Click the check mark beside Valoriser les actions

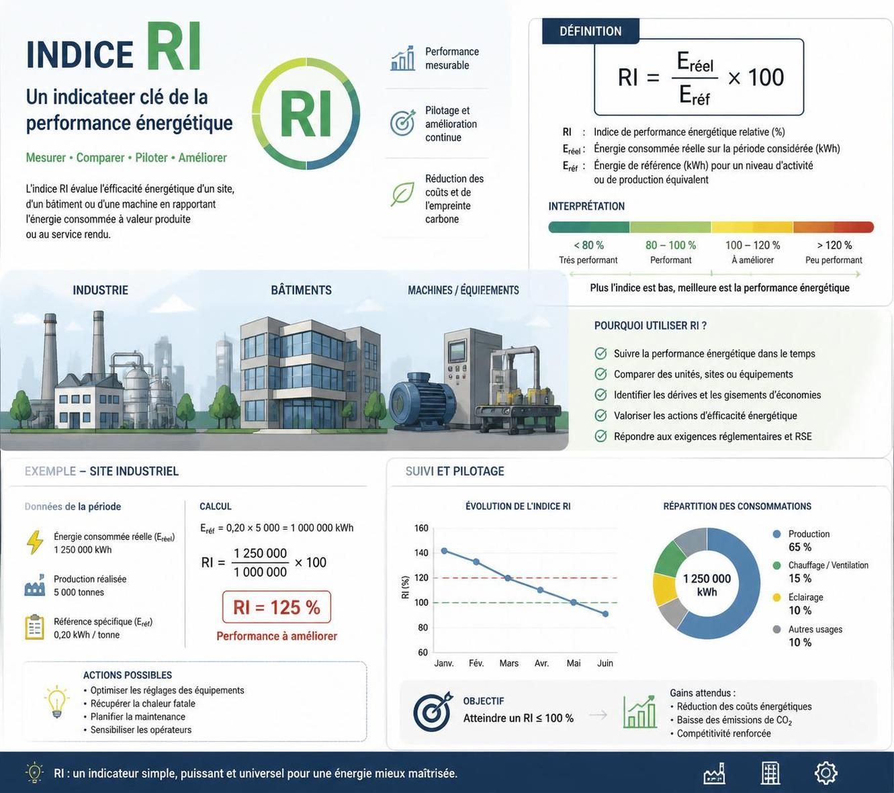(x=601, y=416)
